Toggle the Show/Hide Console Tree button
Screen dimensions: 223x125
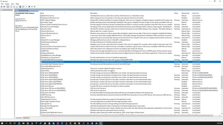pyautogui.click(x=8, y=7)
